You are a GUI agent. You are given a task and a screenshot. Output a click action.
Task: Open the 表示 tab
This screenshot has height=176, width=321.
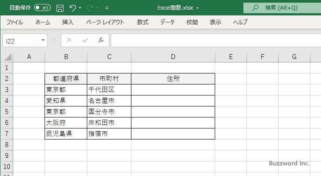pos(215,22)
